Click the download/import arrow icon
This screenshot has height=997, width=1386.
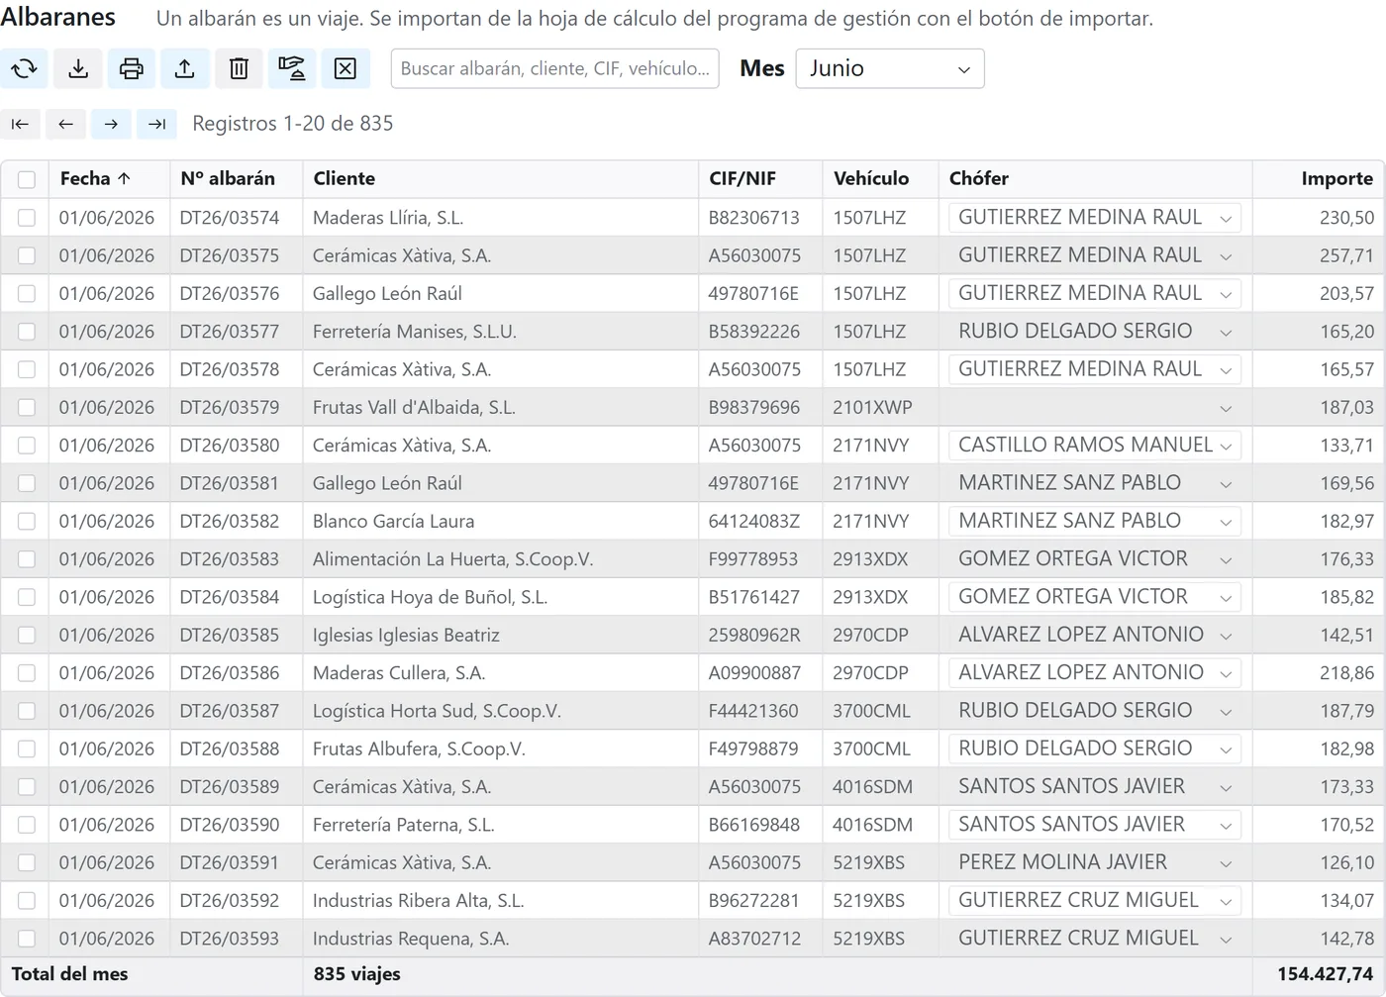[x=78, y=68]
